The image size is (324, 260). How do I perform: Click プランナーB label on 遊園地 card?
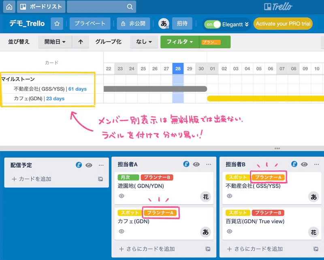tap(157, 177)
